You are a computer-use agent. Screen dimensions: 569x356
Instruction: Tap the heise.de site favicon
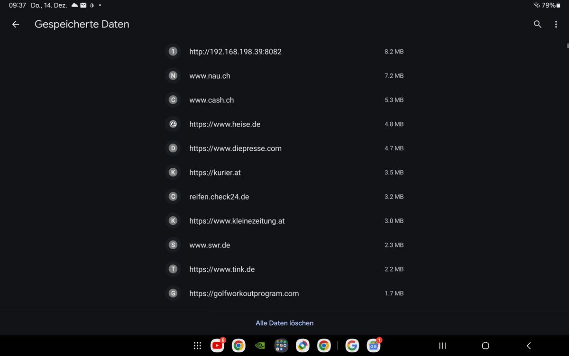173,124
